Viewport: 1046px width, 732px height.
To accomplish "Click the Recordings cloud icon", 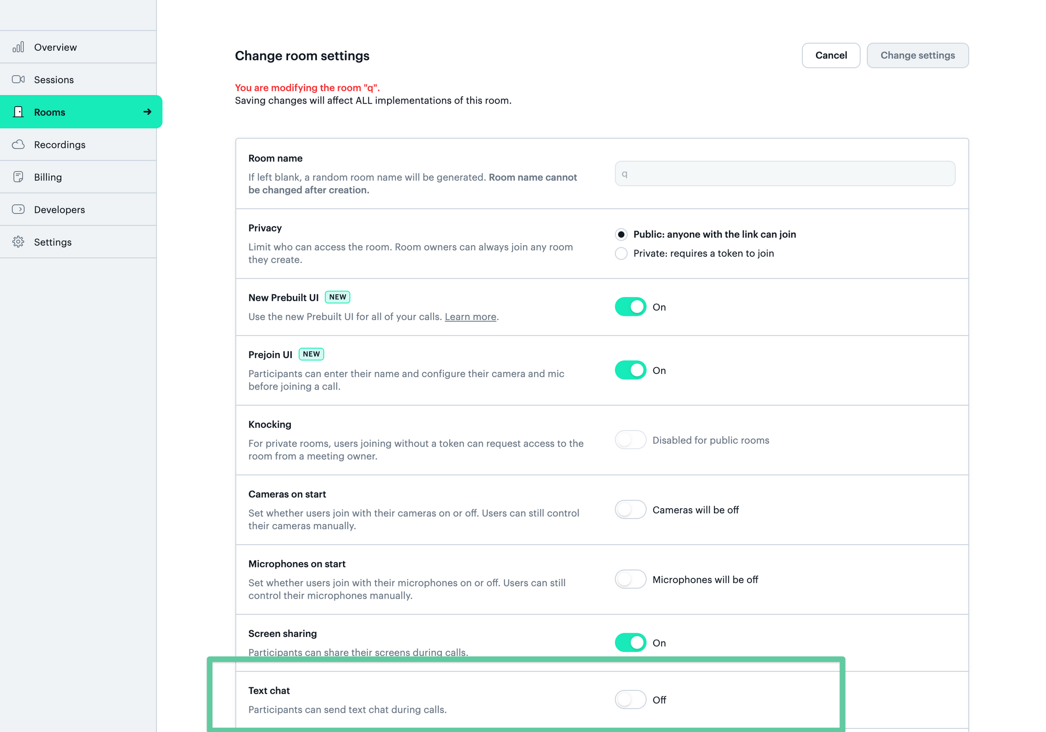I will (18, 144).
